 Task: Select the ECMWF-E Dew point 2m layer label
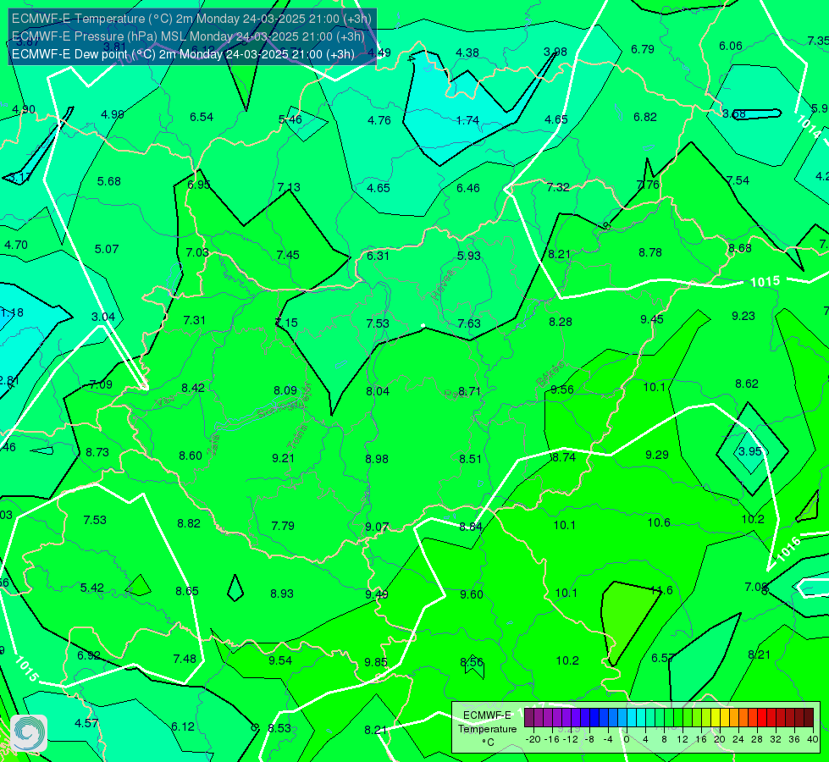tap(183, 54)
